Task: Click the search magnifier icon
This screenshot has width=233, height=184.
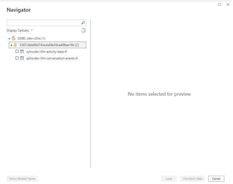Action: tap(83, 23)
